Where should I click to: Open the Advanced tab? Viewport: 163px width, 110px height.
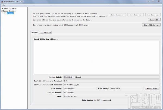click(x=47, y=33)
